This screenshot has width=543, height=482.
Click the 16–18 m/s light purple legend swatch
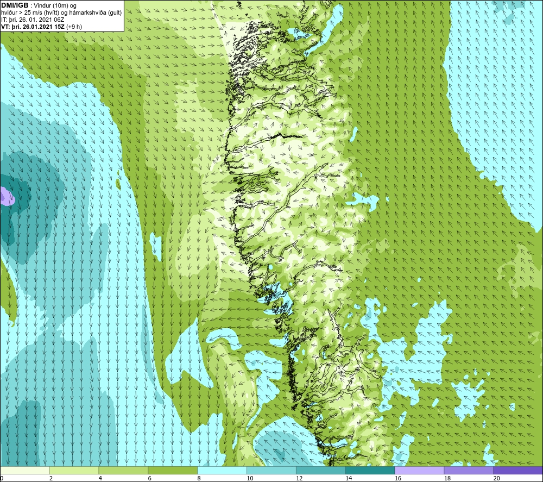point(419,471)
